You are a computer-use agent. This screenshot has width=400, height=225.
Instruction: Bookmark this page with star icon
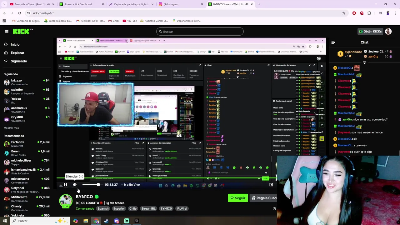pyautogui.click(x=344, y=13)
